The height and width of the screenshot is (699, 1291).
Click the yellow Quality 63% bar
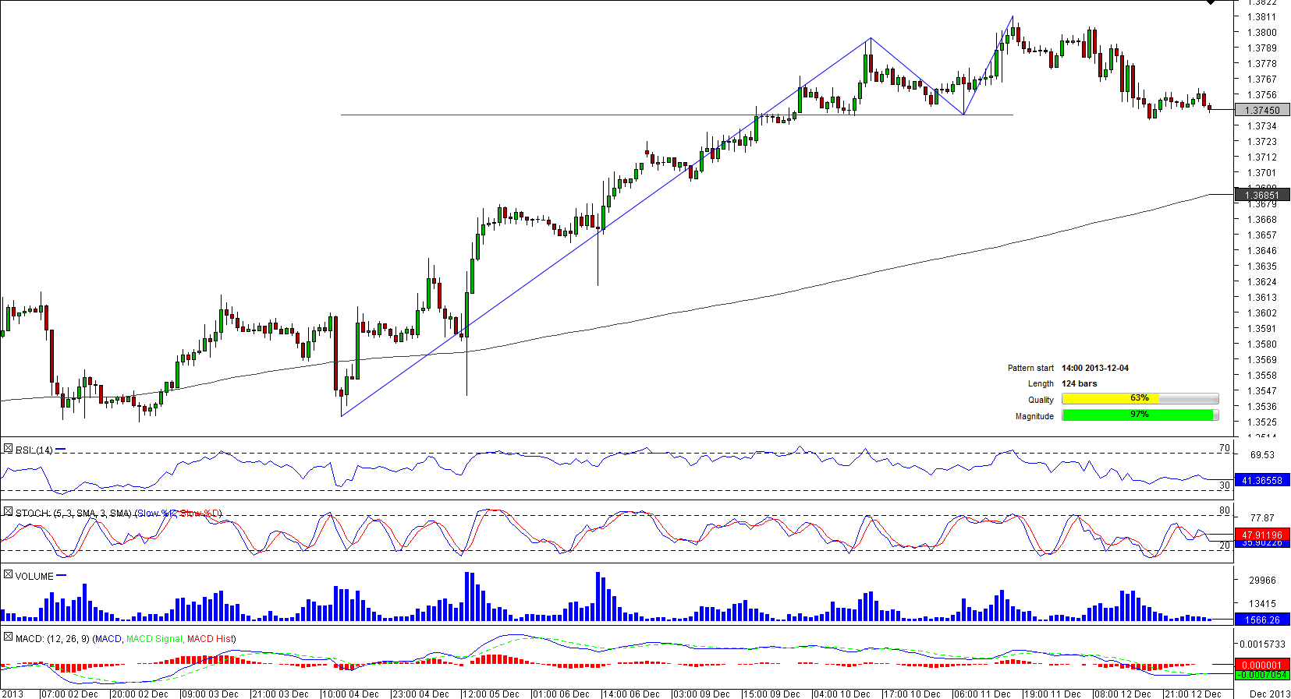point(1139,398)
